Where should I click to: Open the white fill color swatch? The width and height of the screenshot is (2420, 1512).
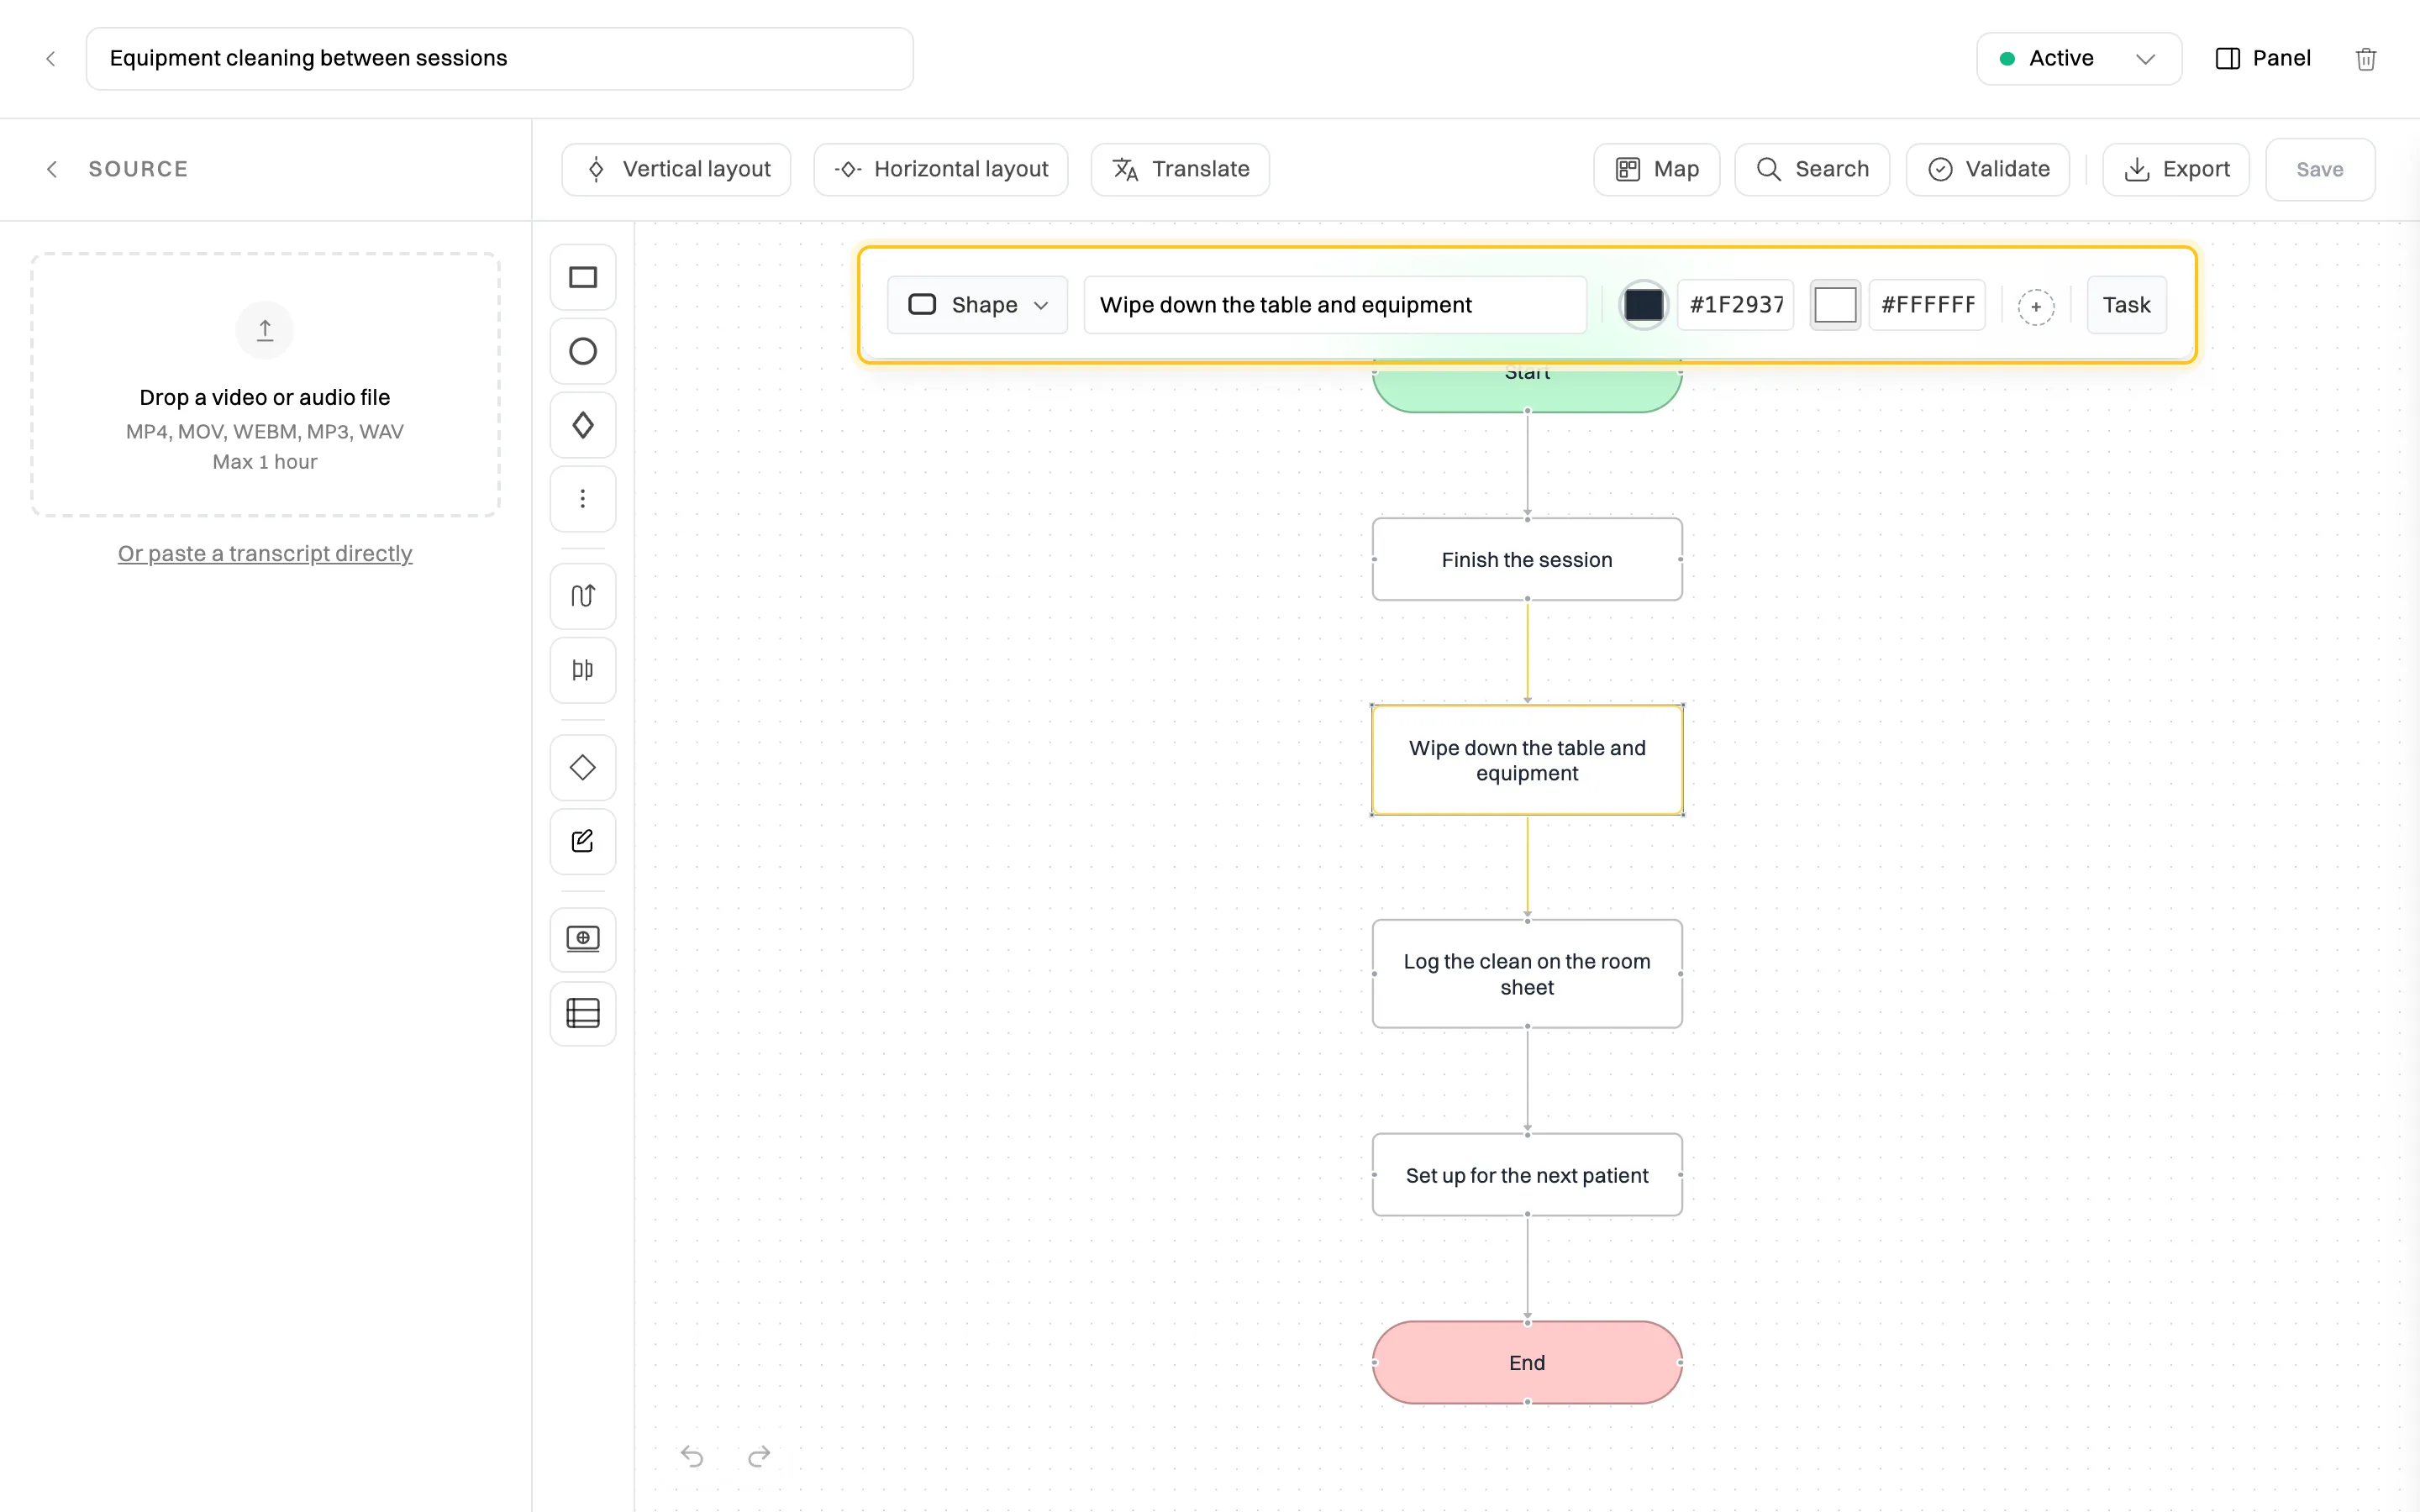pyautogui.click(x=1835, y=305)
